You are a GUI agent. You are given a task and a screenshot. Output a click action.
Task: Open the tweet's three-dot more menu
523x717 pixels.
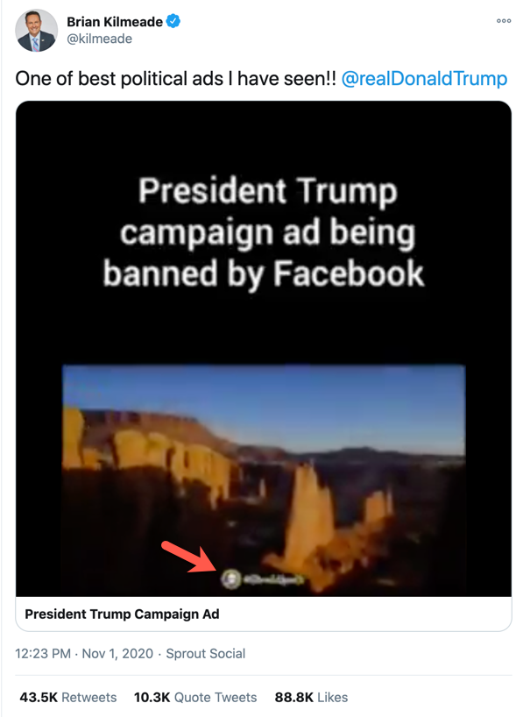504,20
